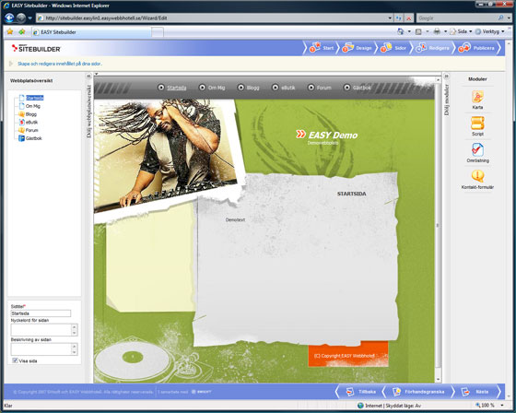Image resolution: width=516 pixels, height=413 pixels.
Task: Click the browser Forward arrow button
Action: tap(21, 18)
